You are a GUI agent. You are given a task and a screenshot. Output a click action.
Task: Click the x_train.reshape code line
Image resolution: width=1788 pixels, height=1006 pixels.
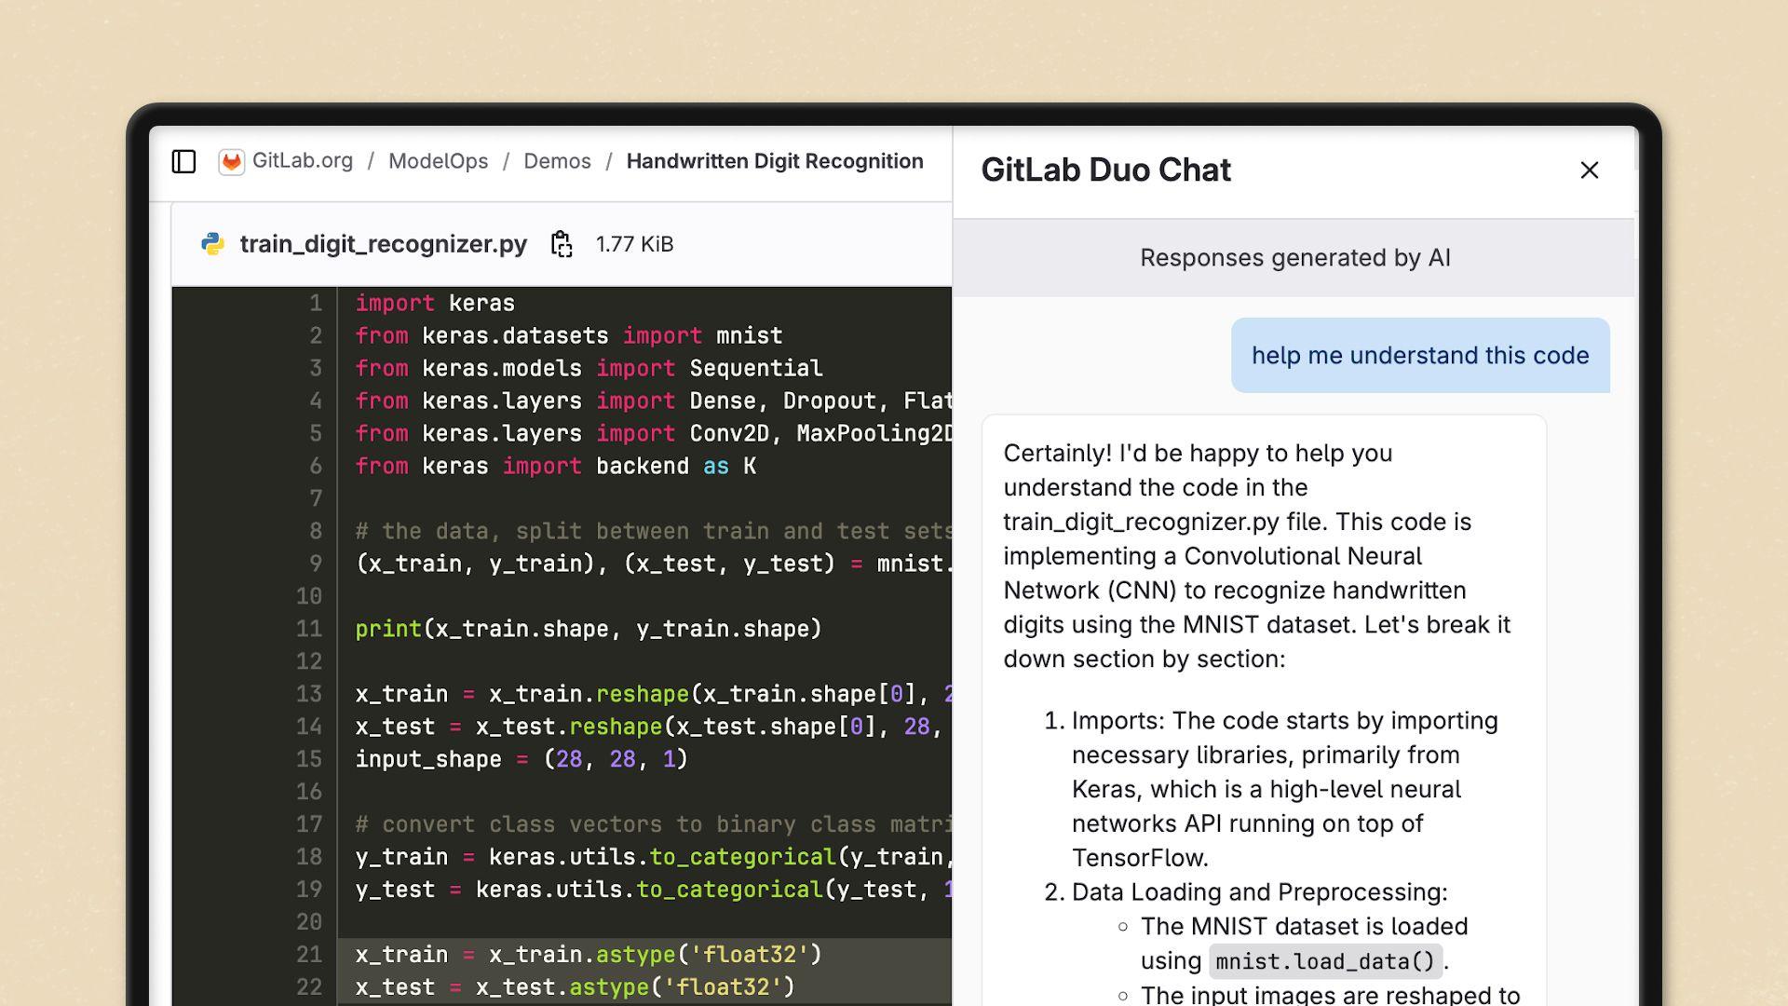pyautogui.click(x=653, y=695)
